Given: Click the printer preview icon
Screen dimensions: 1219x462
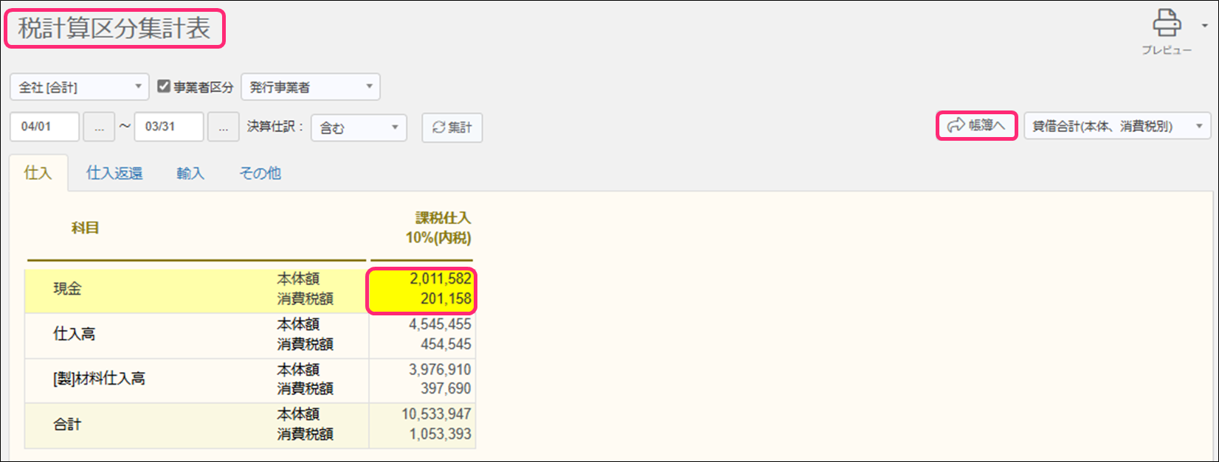Looking at the screenshot, I should point(1166,24).
